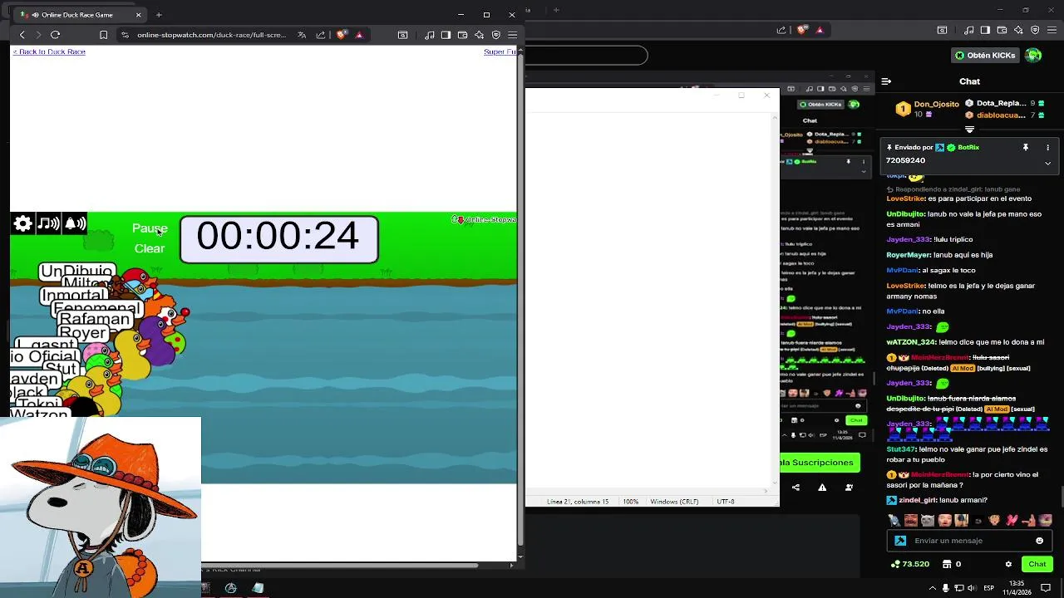Send message with the green Chat button
The height and width of the screenshot is (598, 1064).
pos(1037,564)
